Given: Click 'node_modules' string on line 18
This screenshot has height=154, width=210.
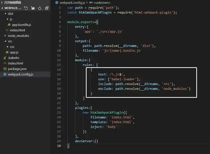Looking at the screenshot, I should pyautogui.click(x=175, y=89).
